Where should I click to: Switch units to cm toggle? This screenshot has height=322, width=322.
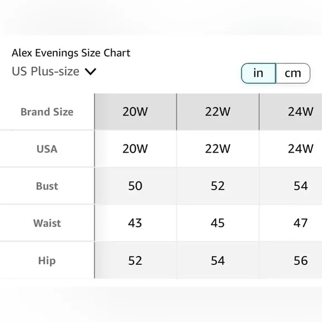coord(293,73)
